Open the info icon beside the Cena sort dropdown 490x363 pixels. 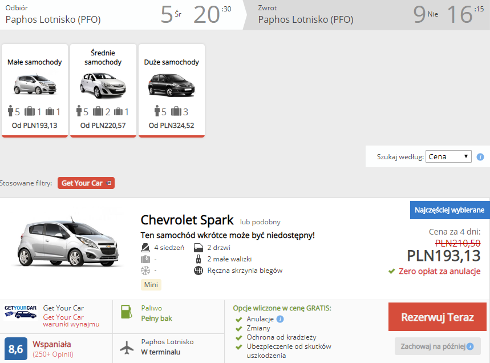pos(480,157)
